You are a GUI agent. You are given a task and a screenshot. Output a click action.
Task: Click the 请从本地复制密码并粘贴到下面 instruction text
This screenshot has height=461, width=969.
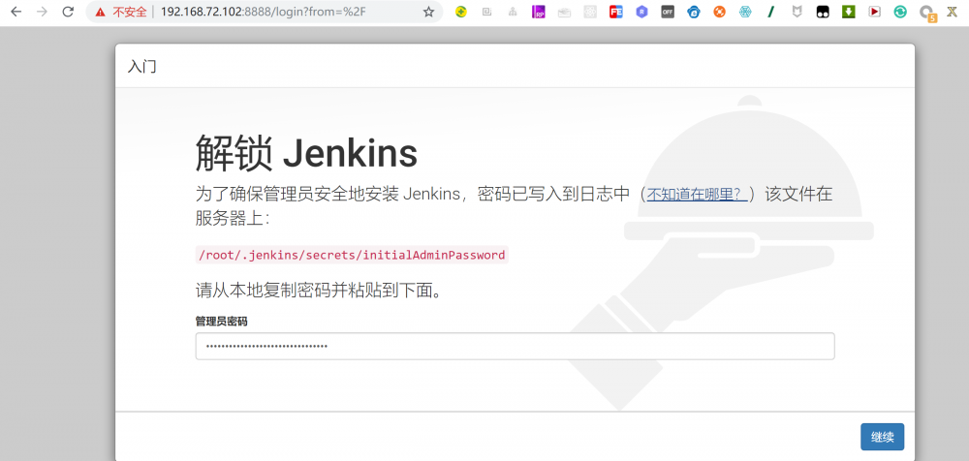pyautogui.click(x=320, y=290)
